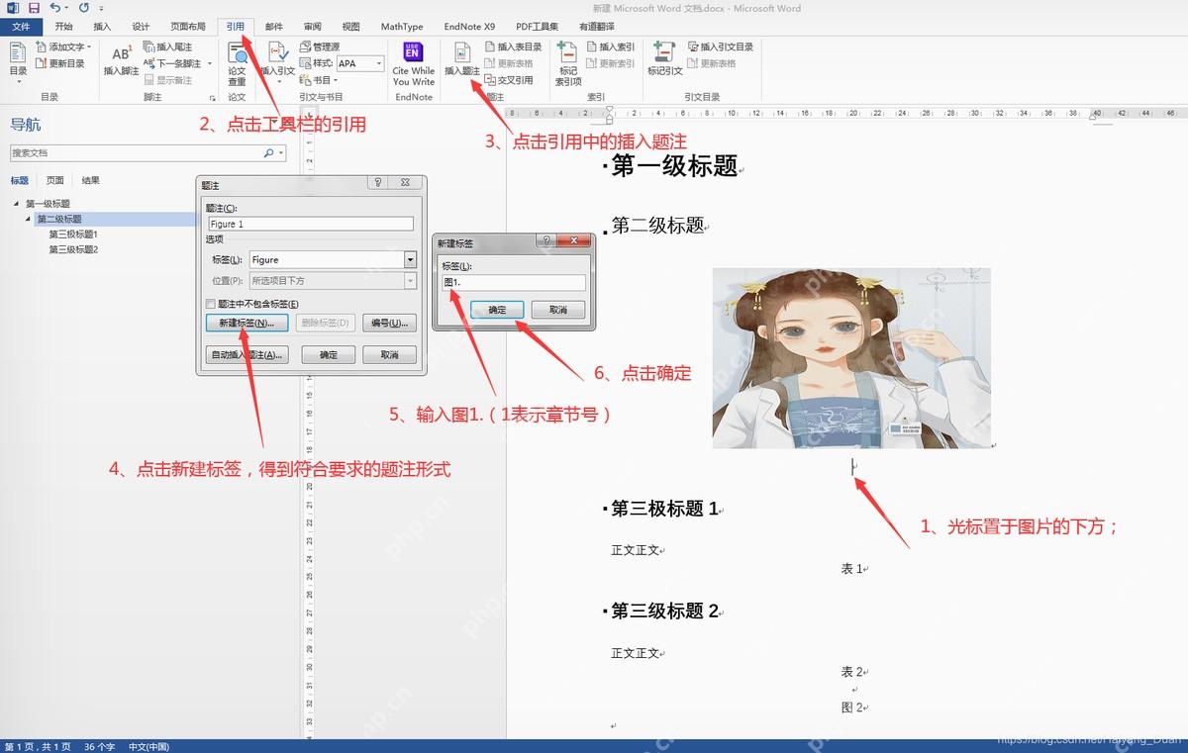Open the 有道翻译 ribbon tab
1188x753 pixels.
pyautogui.click(x=596, y=27)
